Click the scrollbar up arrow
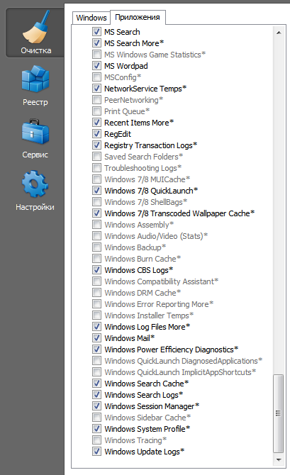This screenshot has width=290, height=475. [x=279, y=33]
